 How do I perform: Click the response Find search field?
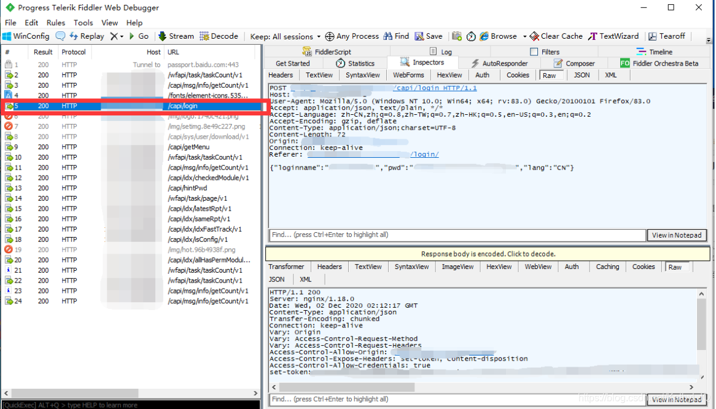tap(457, 399)
